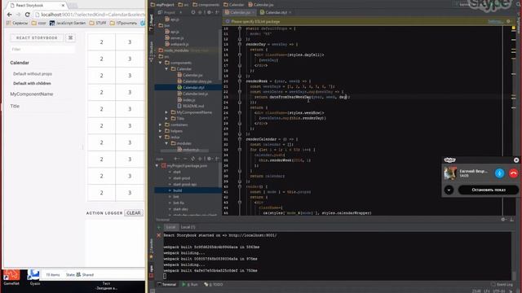Switch to the Local terminal tab
522x293 pixels.
click(x=170, y=227)
